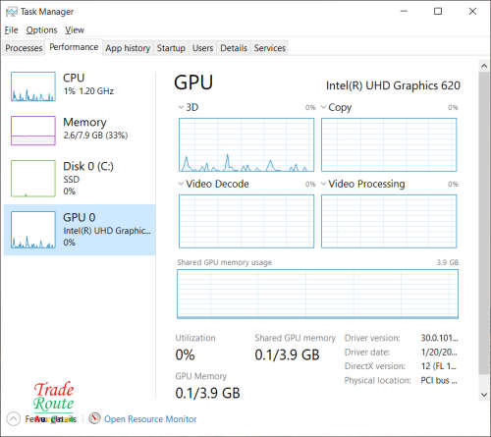Select the GPU 0 sidebar entry
The height and width of the screenshot is (437, 491).
tap(80, 230)
